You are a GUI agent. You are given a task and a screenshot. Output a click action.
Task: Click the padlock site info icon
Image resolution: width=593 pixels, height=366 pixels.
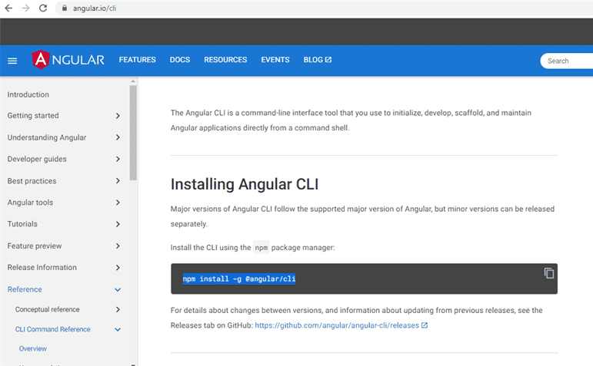click(65, 8)
